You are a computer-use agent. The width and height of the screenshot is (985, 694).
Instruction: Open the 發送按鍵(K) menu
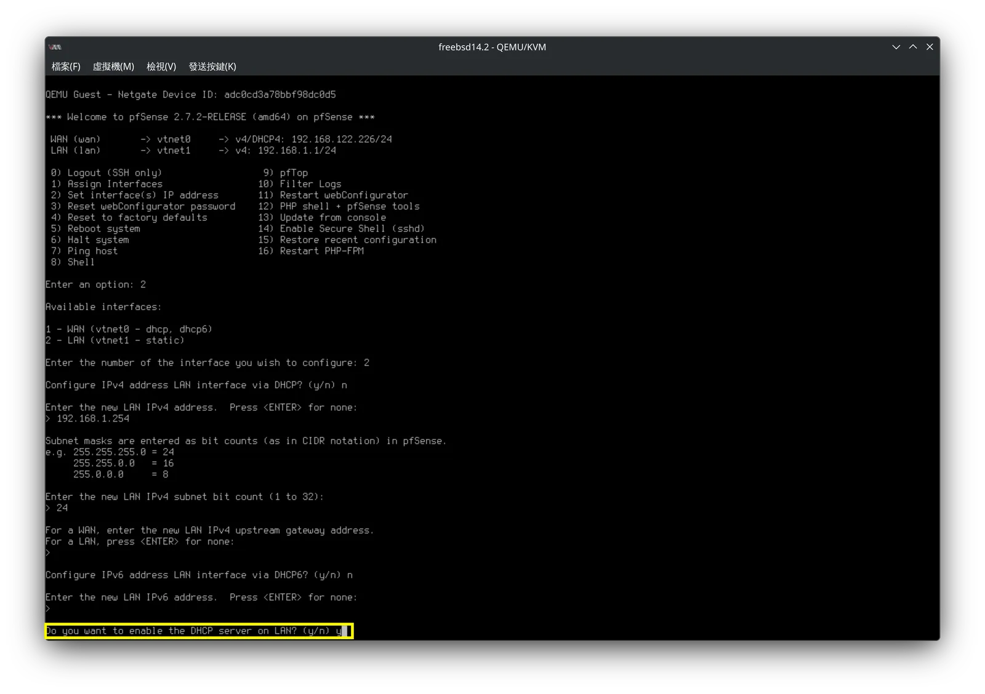[x=212, y=66]
